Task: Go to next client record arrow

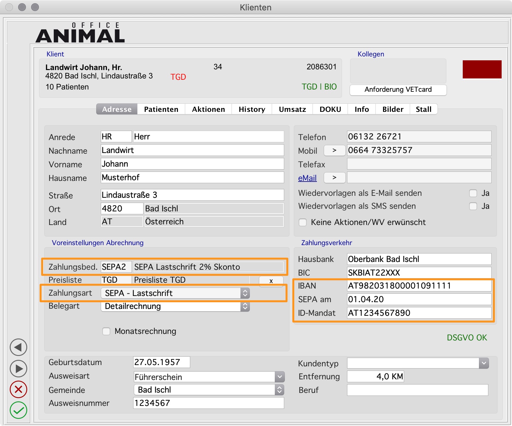Action: tap(18, 369)
